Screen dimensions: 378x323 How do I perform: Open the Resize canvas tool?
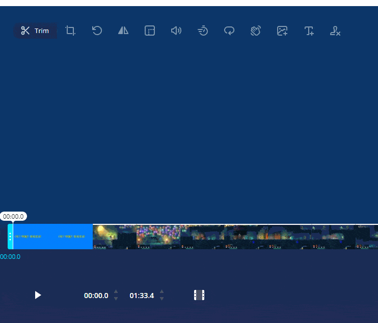click(150, 31)
